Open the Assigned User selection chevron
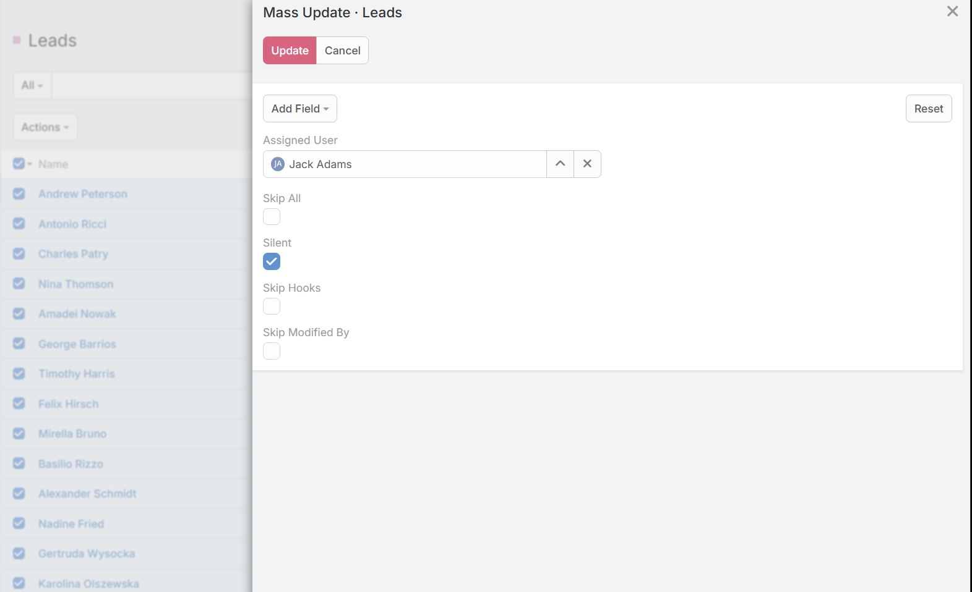This screenshot has height=592, width=972. click(560, 164)
